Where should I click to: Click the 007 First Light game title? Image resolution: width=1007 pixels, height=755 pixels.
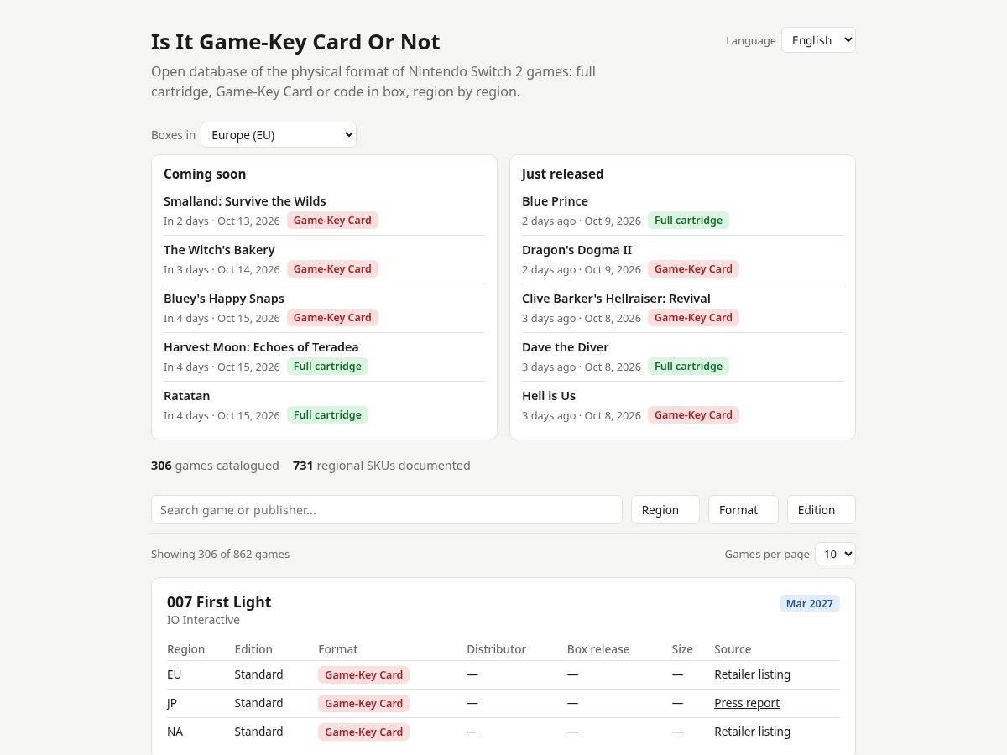pyautogui.click(x=219, y=601)
